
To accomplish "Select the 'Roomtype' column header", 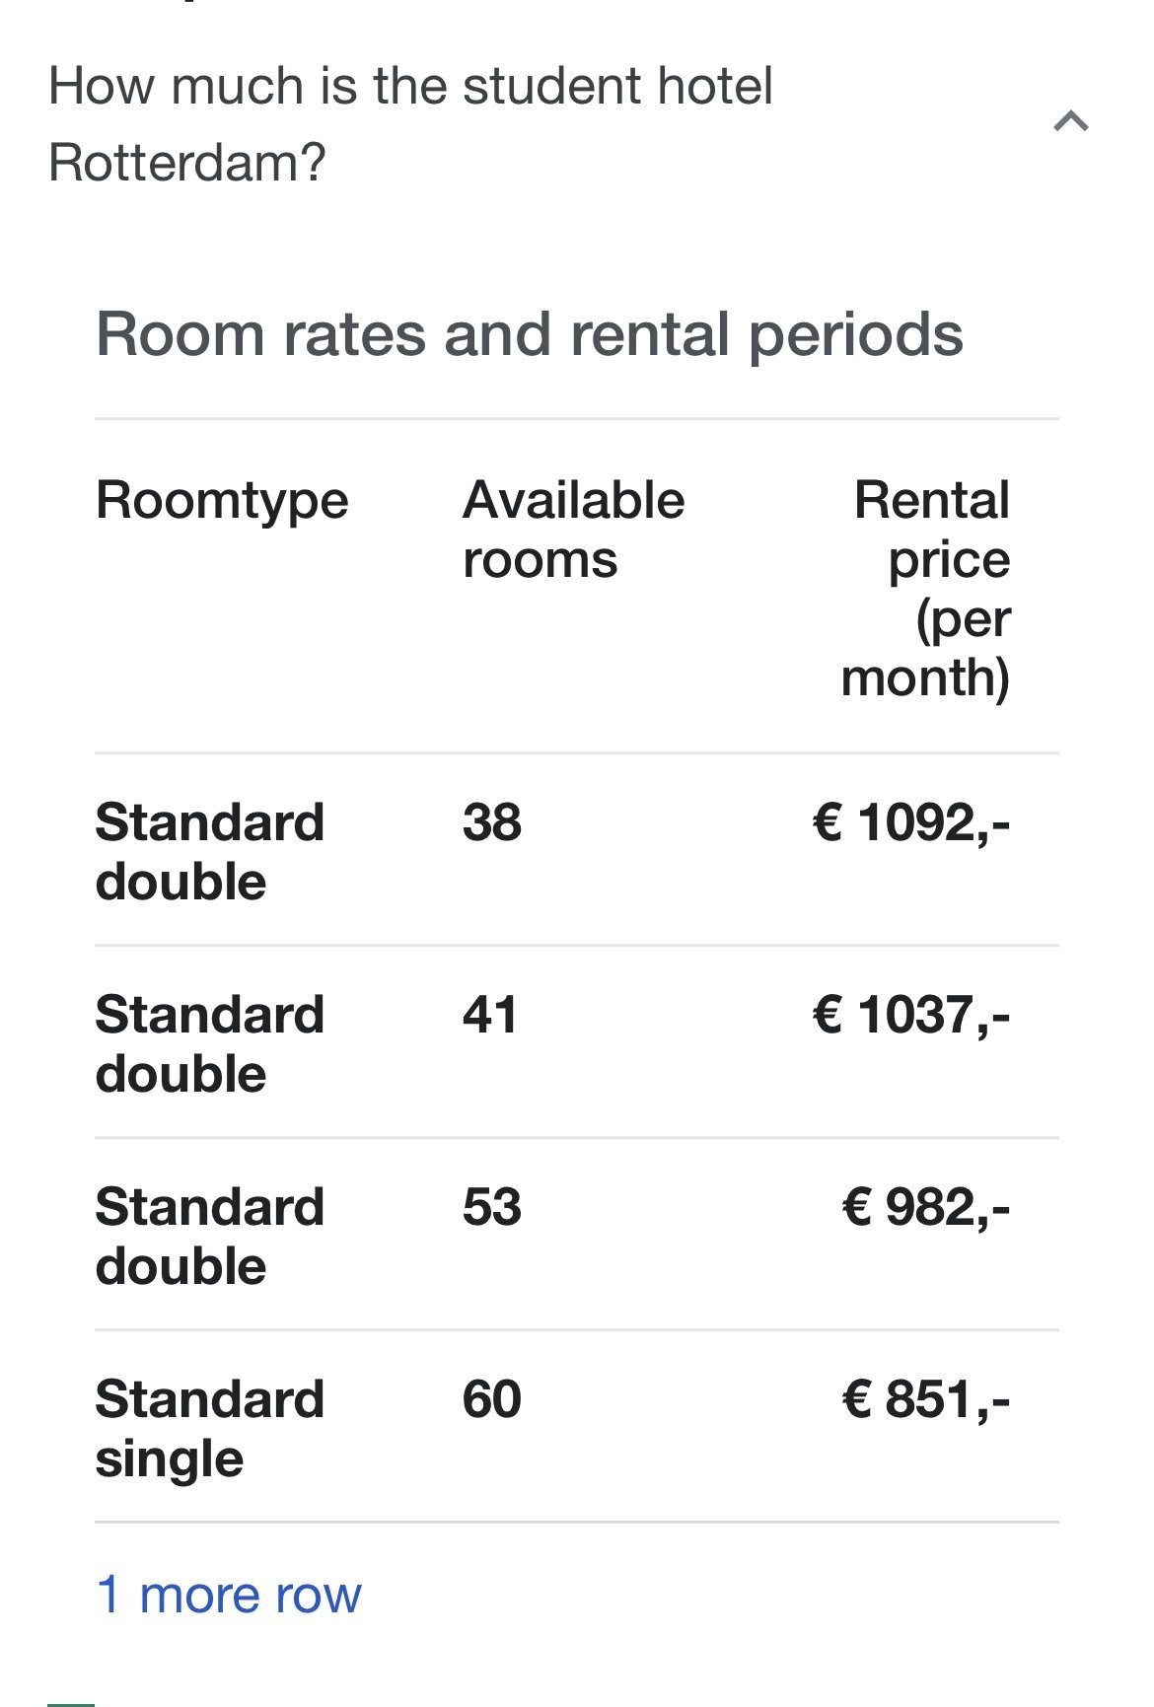I will point(222,500).
